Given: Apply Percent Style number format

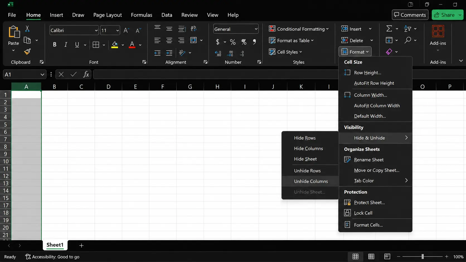Looking at the screenshot, I should tap(233, 42).
